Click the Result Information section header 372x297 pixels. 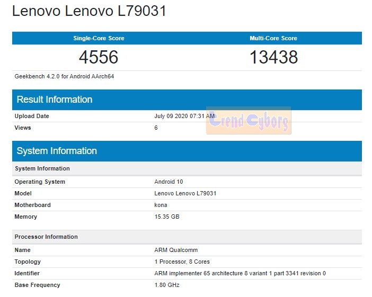pyautogui.click(x=187, y=100)
